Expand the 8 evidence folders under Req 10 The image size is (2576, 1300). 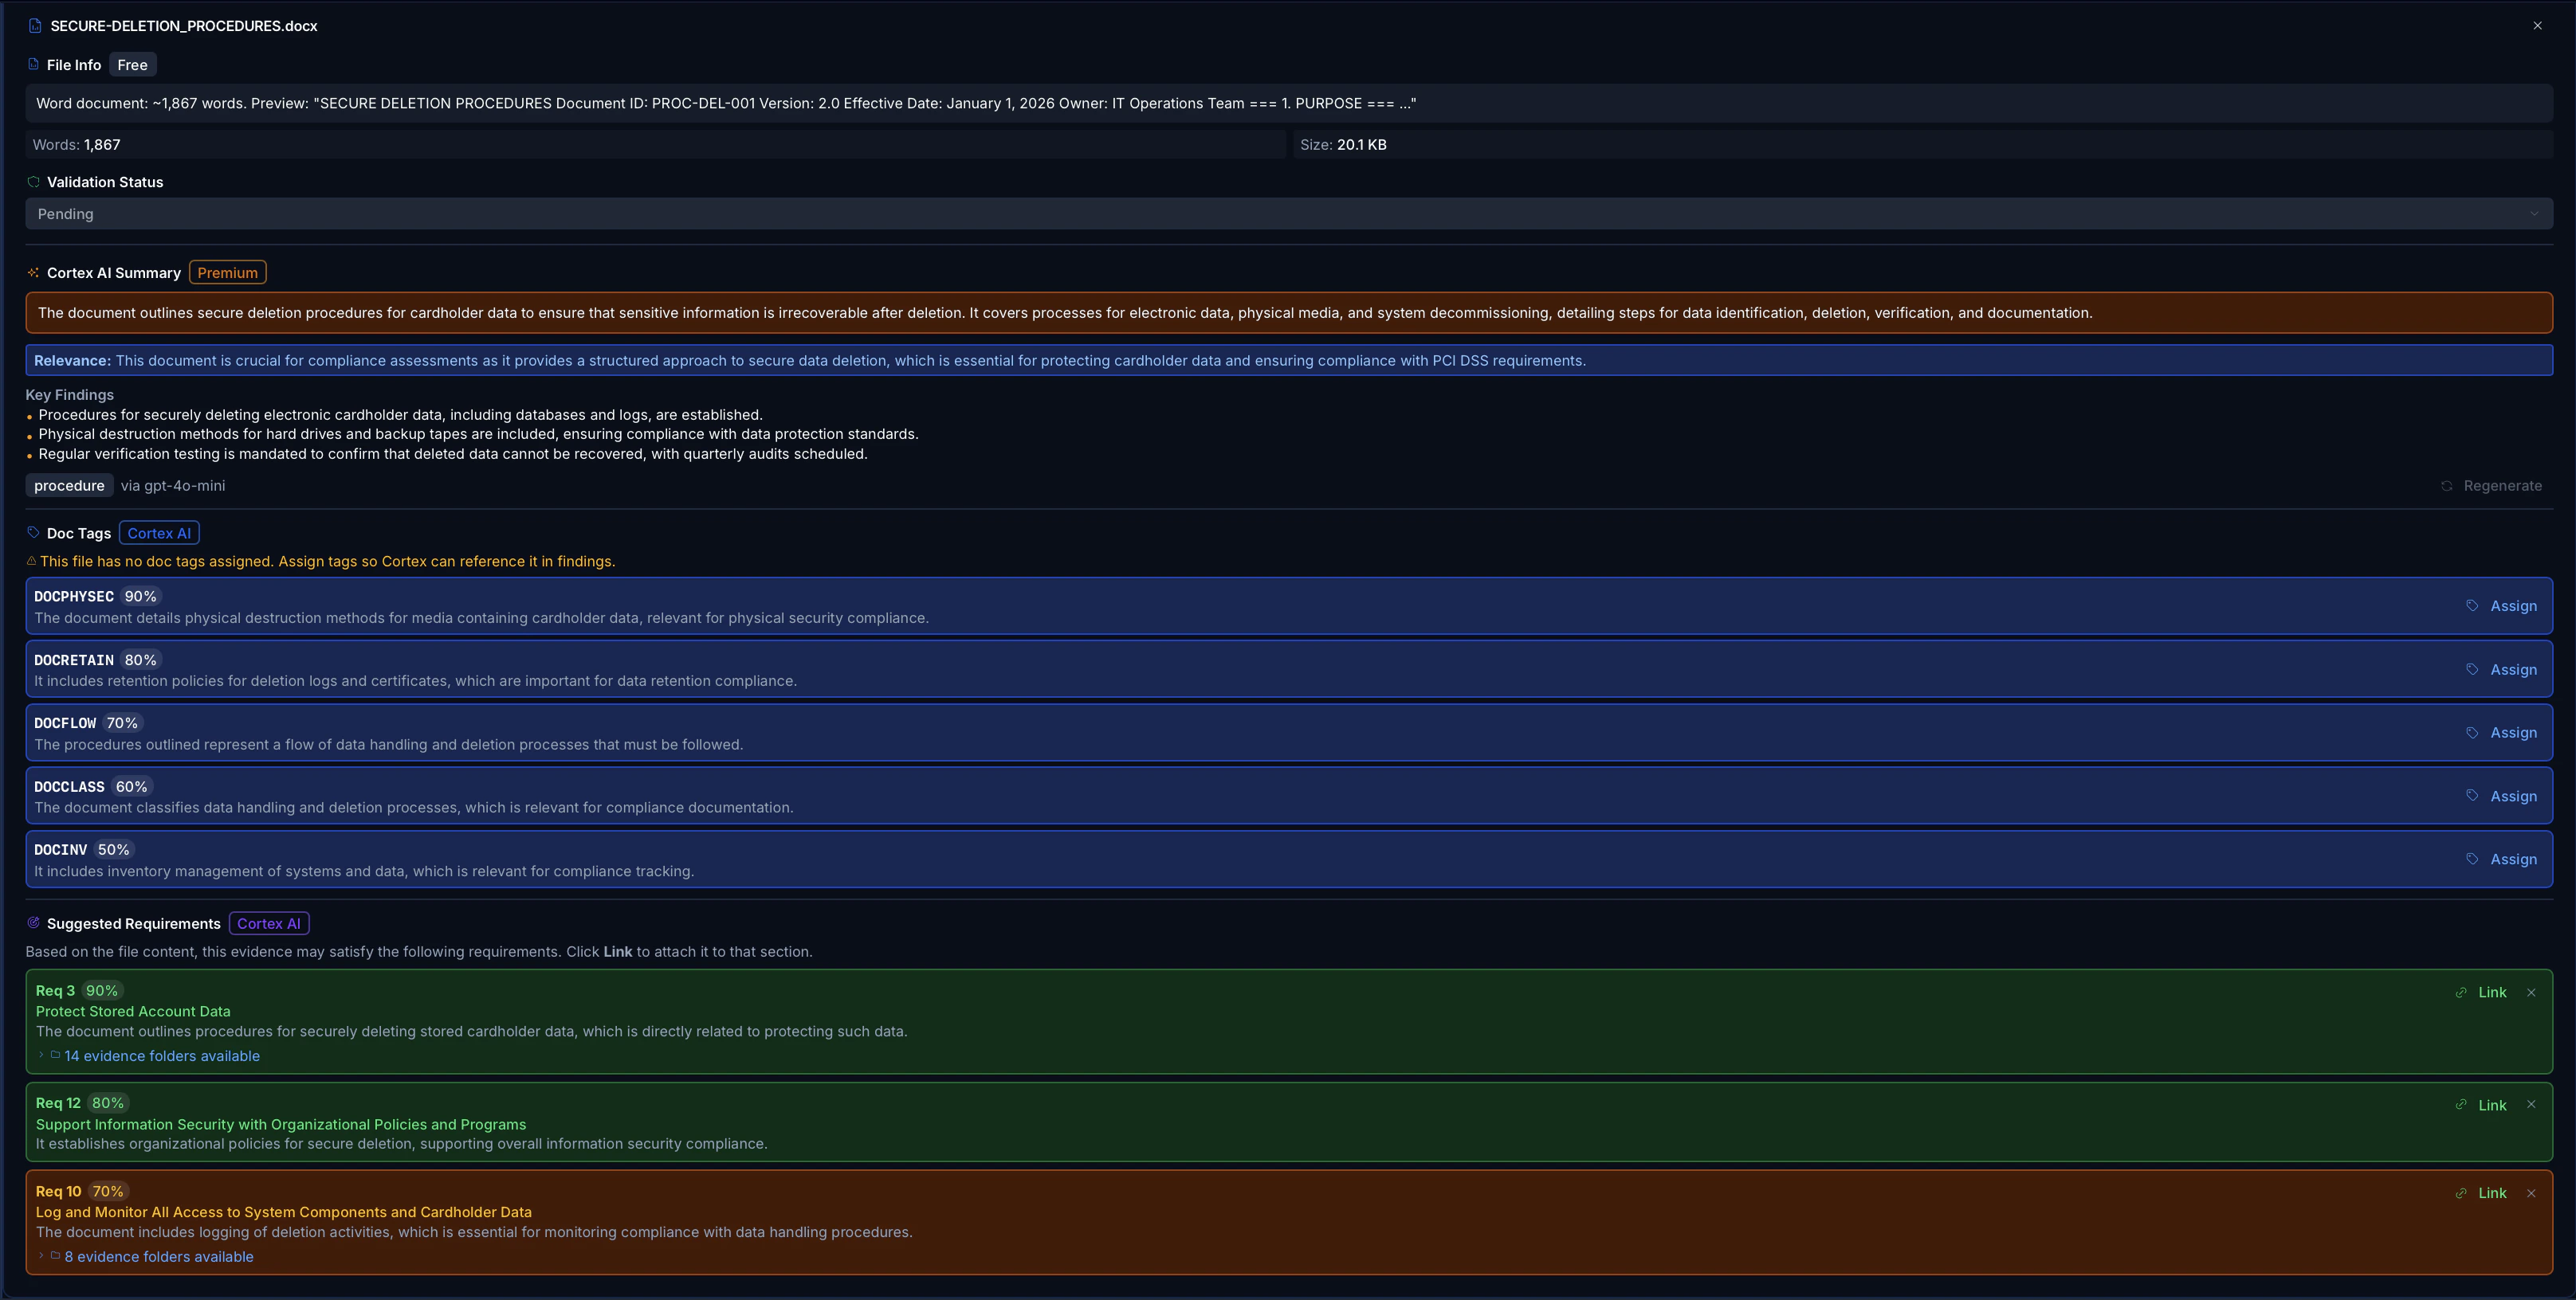158,1256
